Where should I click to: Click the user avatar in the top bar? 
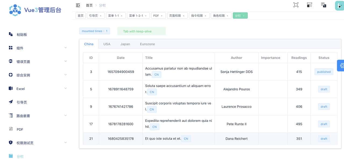[339, 5]
